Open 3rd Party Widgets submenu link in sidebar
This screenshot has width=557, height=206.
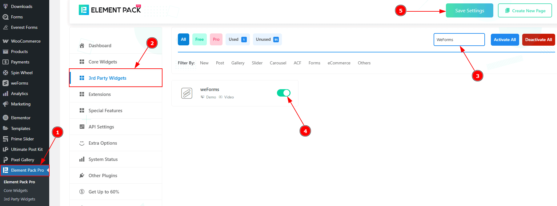19,199
